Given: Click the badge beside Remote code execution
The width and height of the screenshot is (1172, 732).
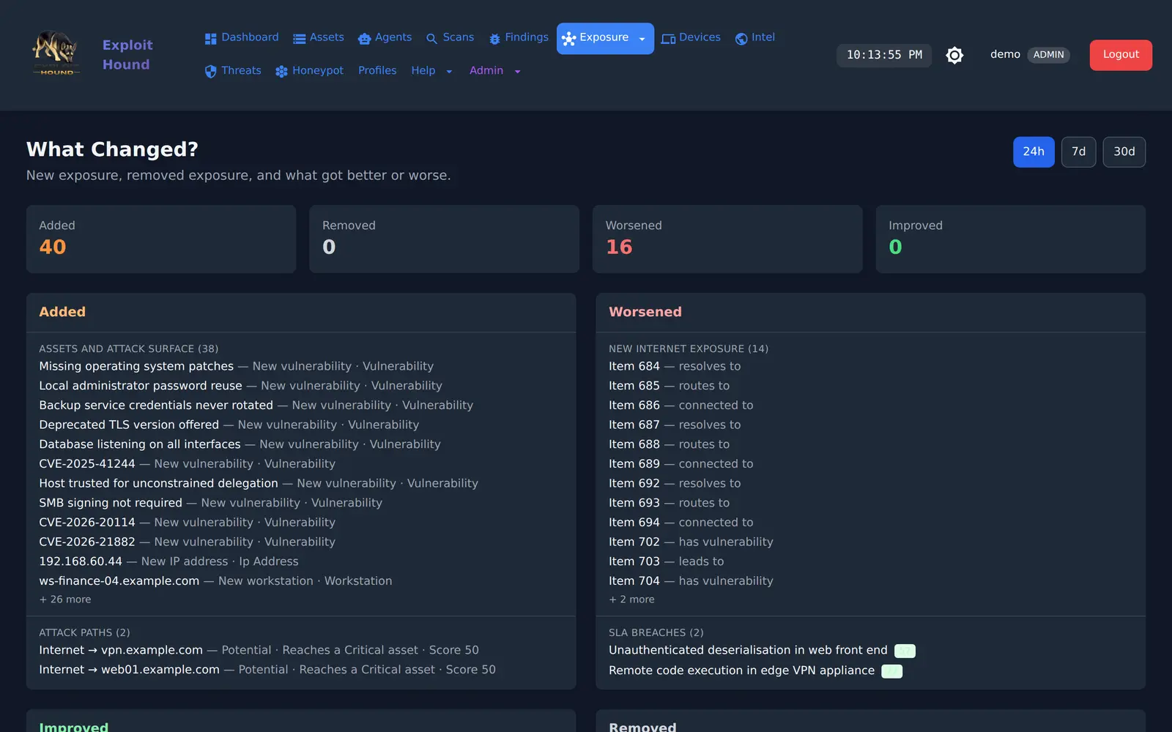Looking at the screenshot, I should (891, 671).
